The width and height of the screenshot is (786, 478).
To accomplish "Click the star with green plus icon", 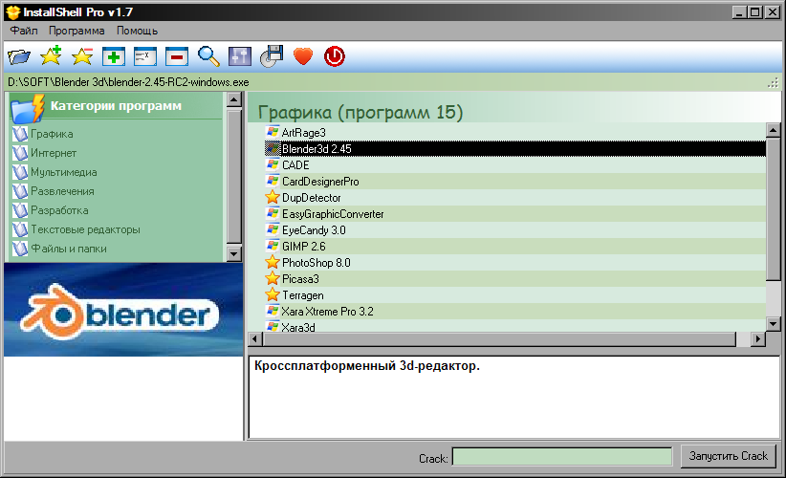I will point(51,55).
